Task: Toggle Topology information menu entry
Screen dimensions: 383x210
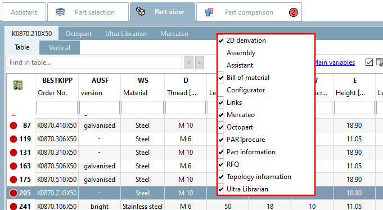Action: point(266,177)
